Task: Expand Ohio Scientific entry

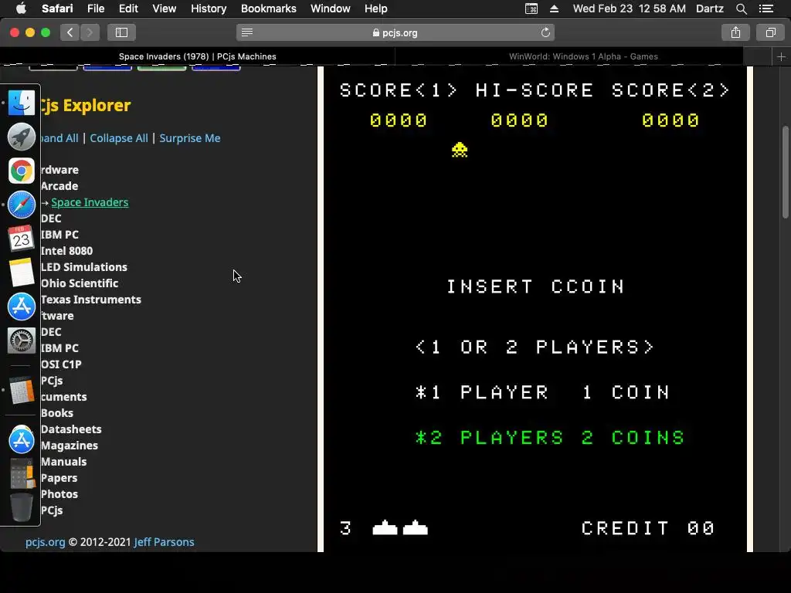Action: click(x=80, y=283)
